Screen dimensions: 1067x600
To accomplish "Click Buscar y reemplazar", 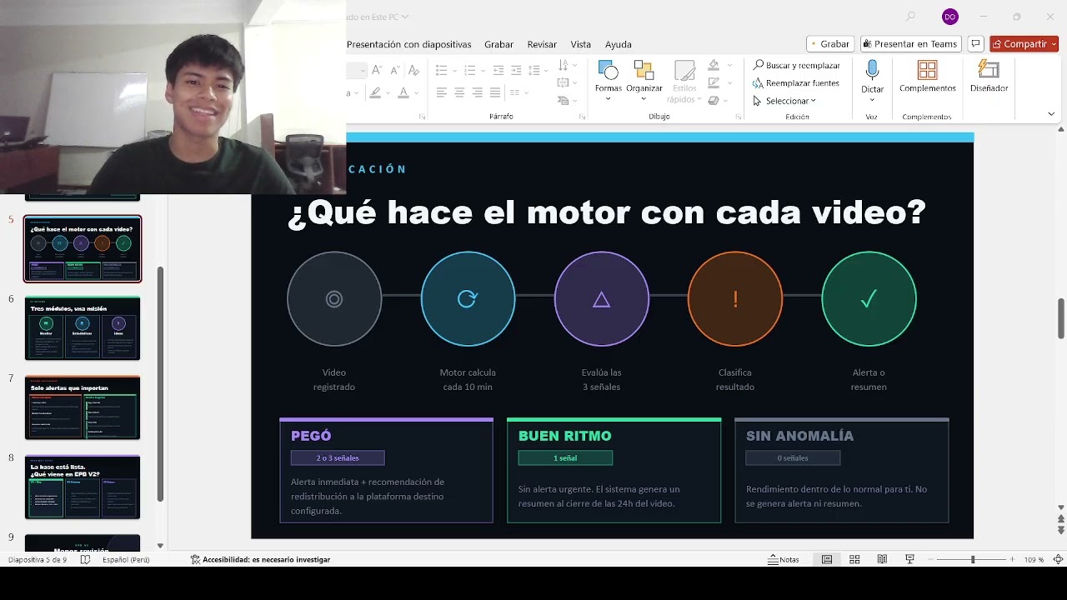I will pyautogui.click(x=797, y=65).
